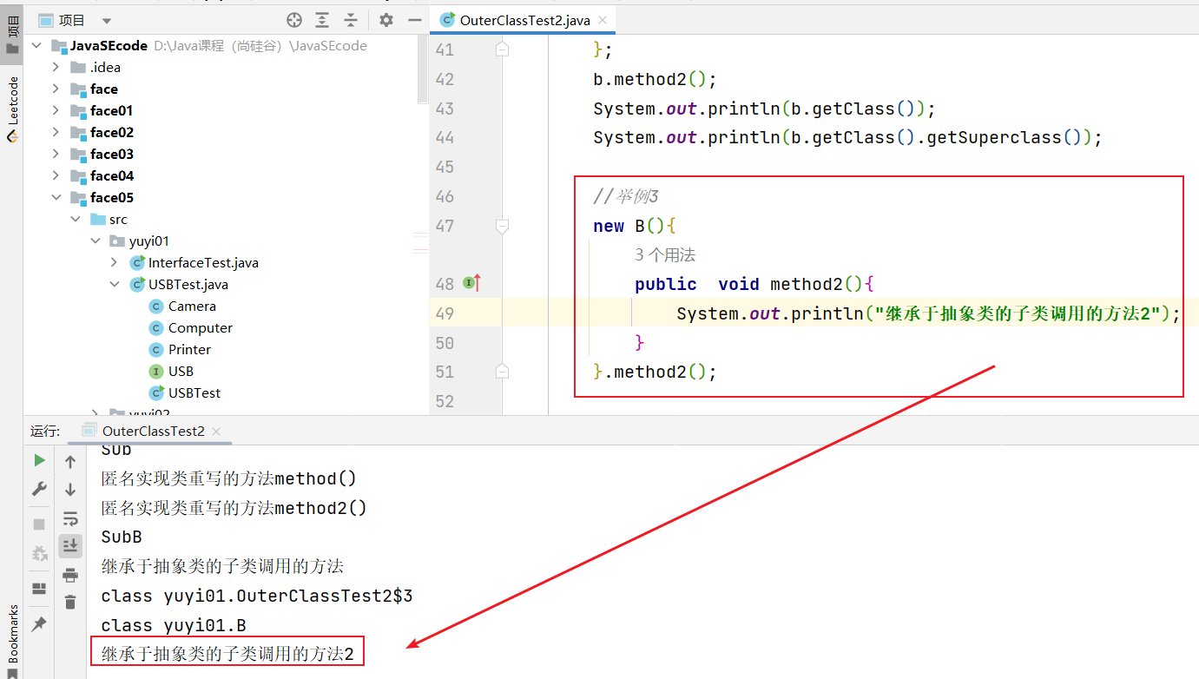1199x679 pixels.
Task: Click the project tree vertical scrollbar
Action: click(423, 69)
